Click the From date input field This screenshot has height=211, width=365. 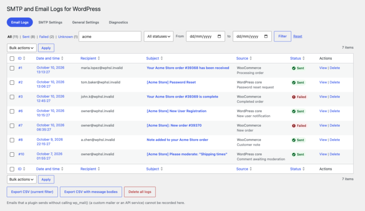coord(205,36)
